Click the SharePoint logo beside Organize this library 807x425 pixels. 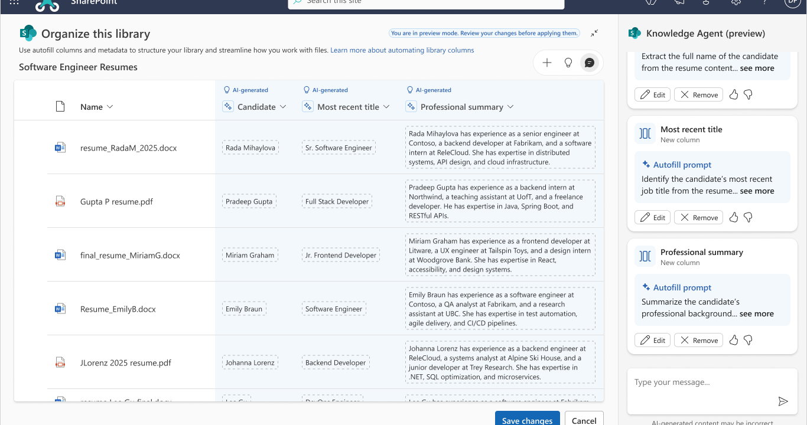tap(28, 34)
